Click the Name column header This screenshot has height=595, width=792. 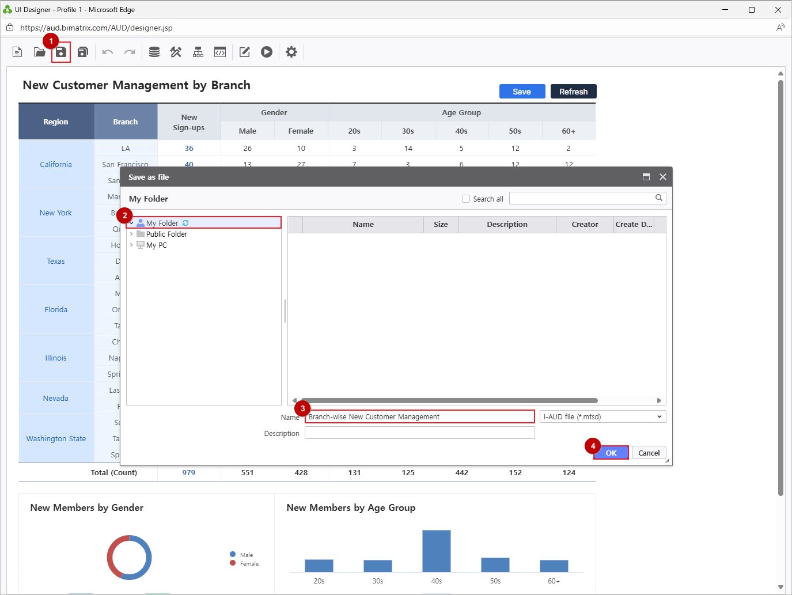(x=363, y=225)
